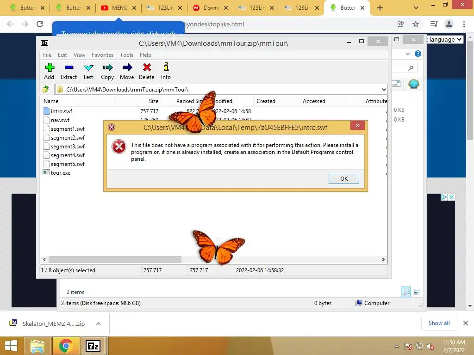Open the View menu in 7-Zip
The height and width of the screenshot is (355, 474).
click(79, 55)
